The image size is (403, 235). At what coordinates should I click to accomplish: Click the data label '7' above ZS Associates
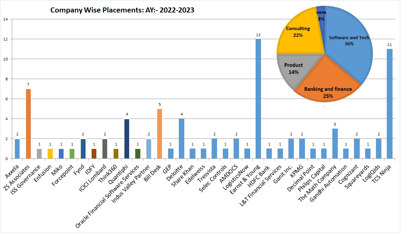[28, 84]
